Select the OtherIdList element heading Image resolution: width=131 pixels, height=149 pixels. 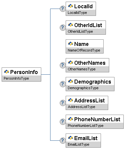(x=88, y=25)
